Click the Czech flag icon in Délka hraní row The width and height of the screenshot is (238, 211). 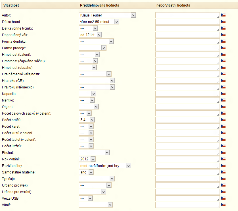coord(223,22)
